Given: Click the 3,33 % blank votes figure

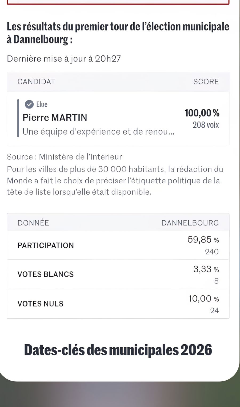Looking at the screenshot, I should click(x=206, y=269).
